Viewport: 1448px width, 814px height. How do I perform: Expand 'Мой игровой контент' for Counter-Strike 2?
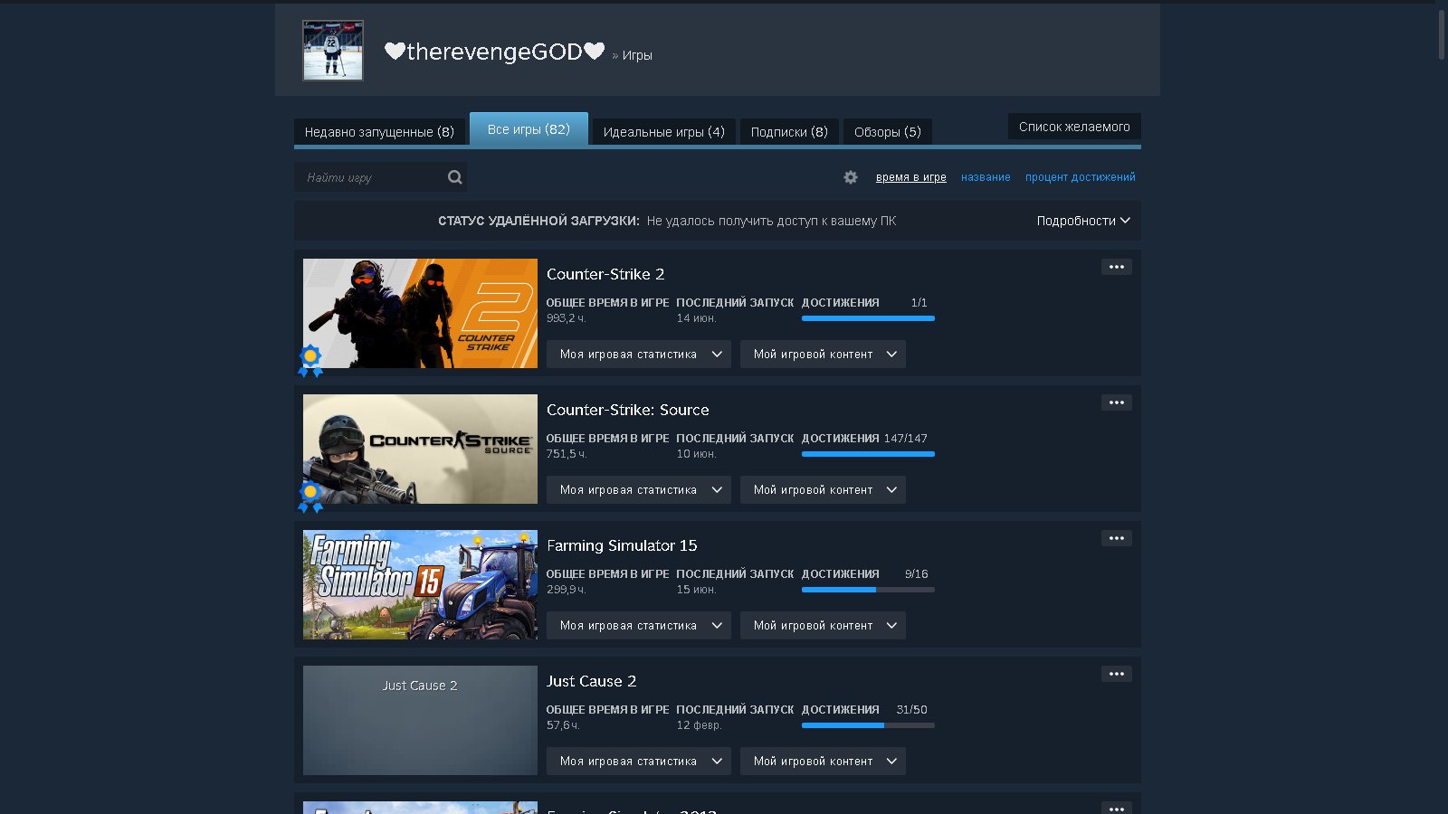(x=823, y=355)
